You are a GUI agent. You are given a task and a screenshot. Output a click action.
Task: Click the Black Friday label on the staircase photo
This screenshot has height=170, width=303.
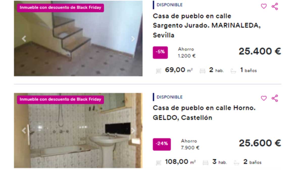point(61,8)
